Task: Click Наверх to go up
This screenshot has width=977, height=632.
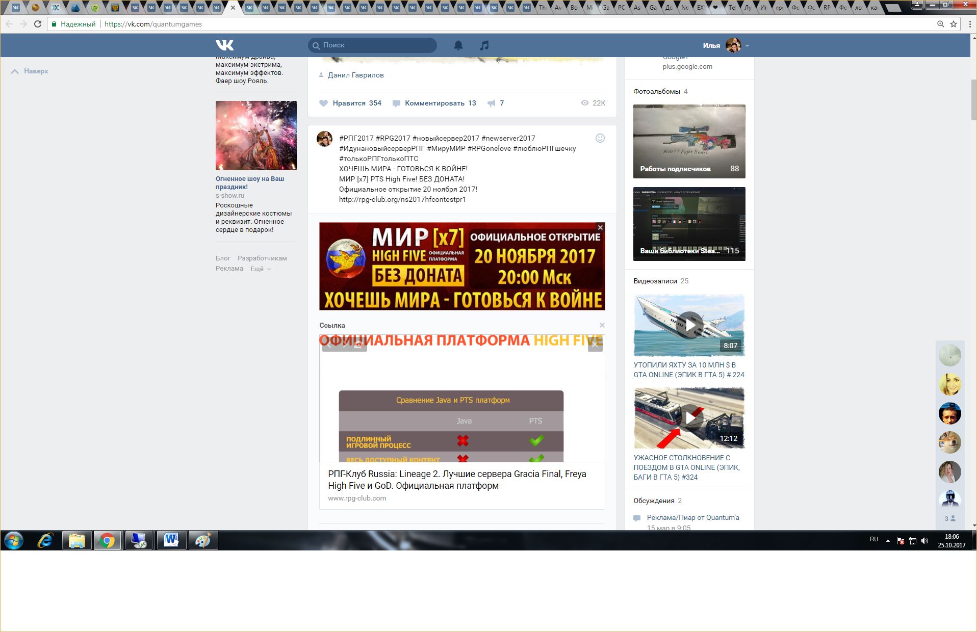Action: click(x=30, y=71)
